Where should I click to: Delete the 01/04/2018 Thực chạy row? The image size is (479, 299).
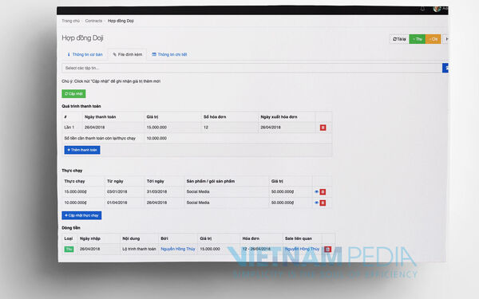(x=323, y=203)
